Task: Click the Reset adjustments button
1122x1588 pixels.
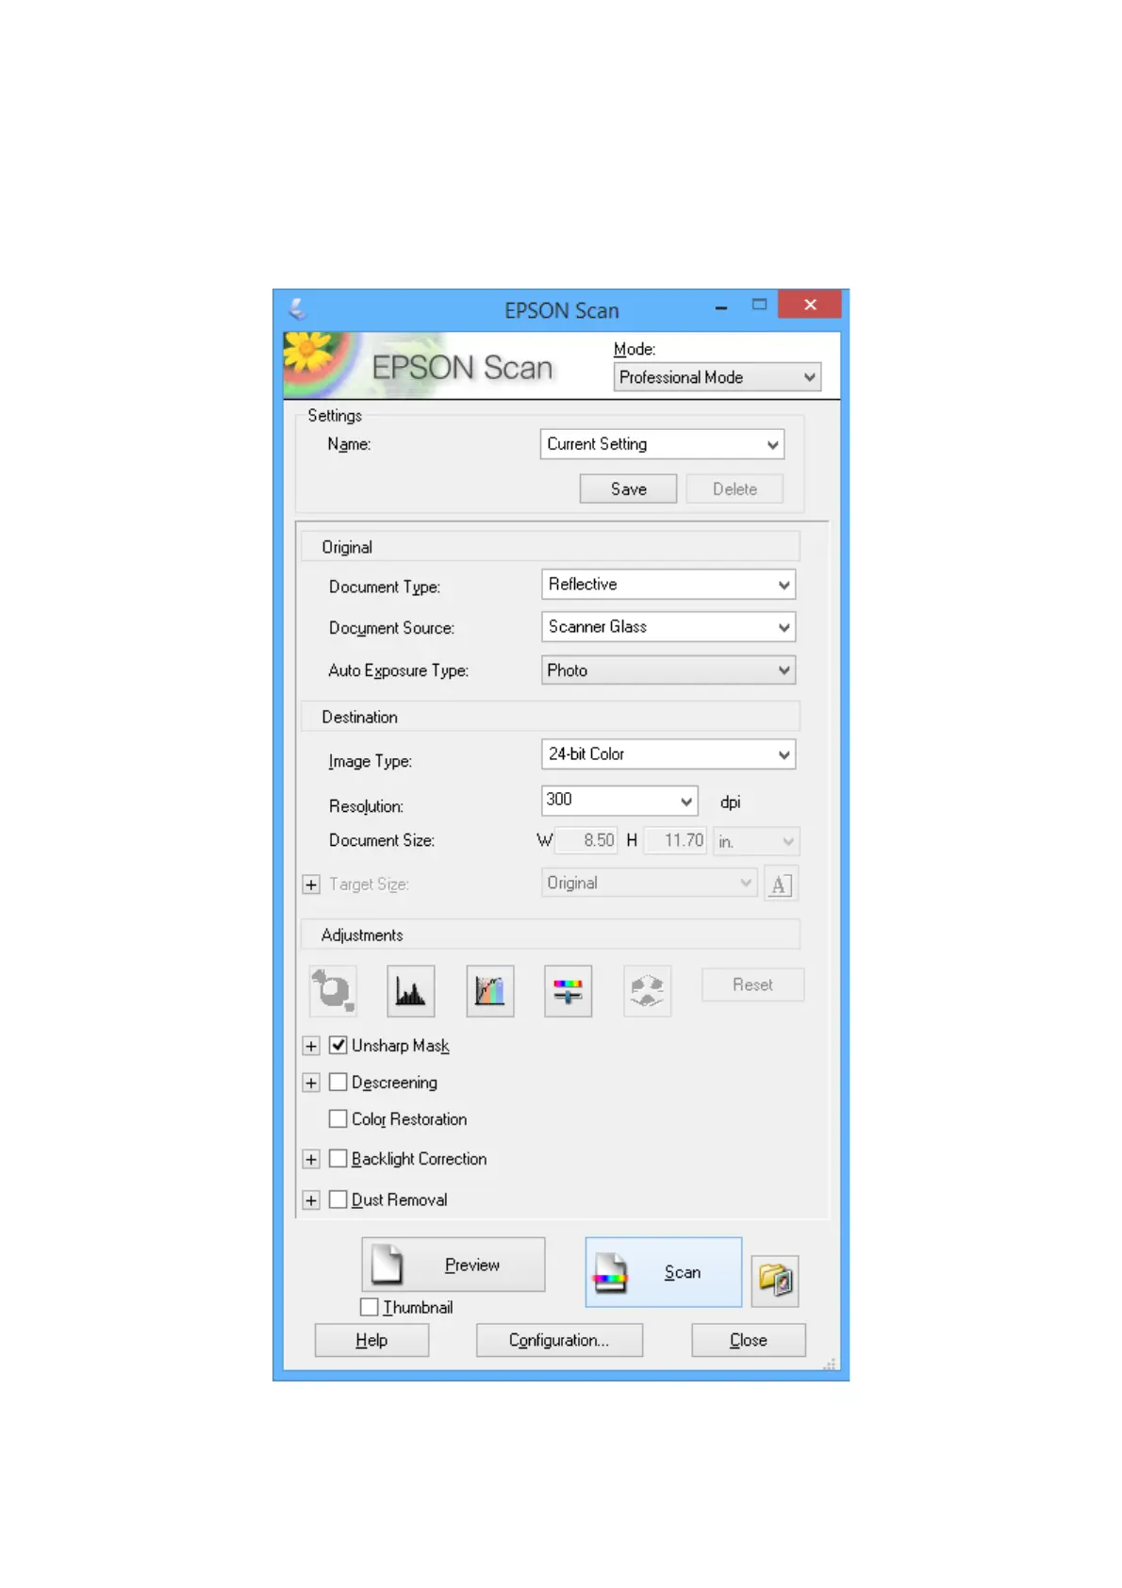Action: 752,984
